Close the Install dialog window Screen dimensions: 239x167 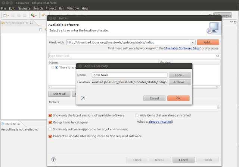[51, 18]
